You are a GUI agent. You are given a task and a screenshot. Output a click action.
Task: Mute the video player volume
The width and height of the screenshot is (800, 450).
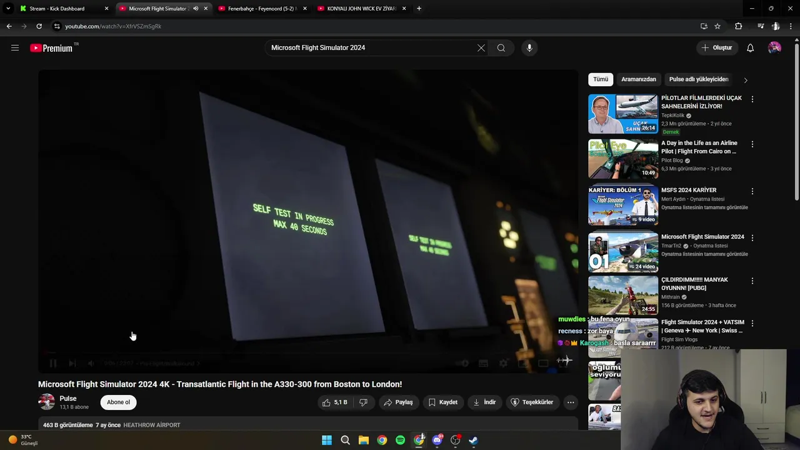click(x=91, y=363)
